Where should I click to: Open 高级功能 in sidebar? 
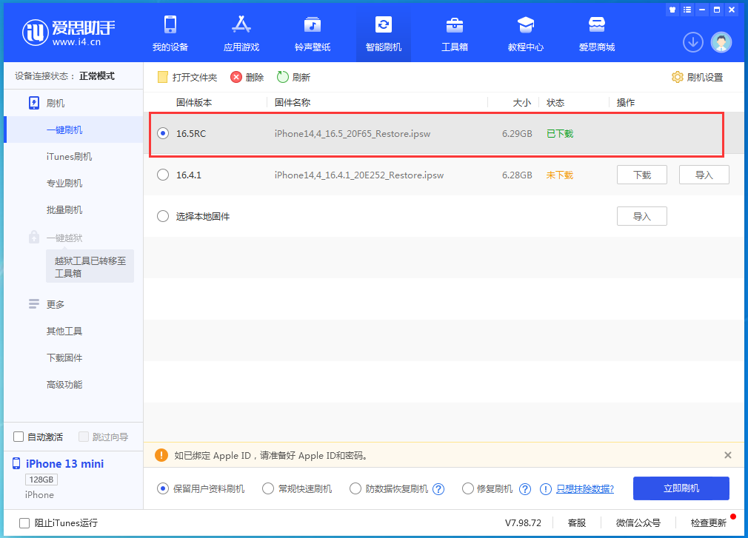point(64,384)
